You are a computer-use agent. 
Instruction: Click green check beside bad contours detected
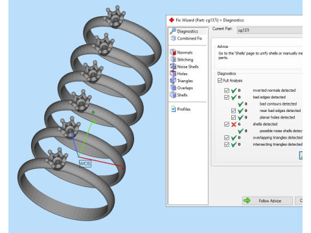(x=240, y=104)
